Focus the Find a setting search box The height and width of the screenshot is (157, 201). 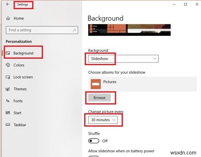coord(42,30)
